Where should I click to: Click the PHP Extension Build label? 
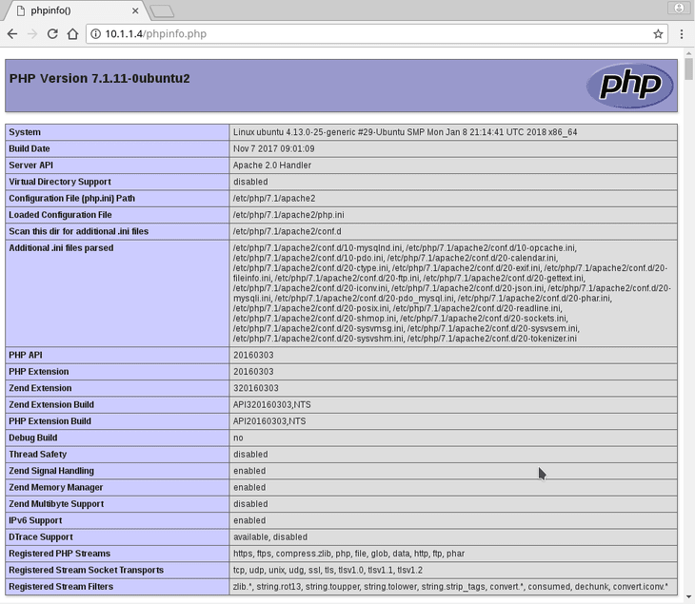click(x=50, y=421)
